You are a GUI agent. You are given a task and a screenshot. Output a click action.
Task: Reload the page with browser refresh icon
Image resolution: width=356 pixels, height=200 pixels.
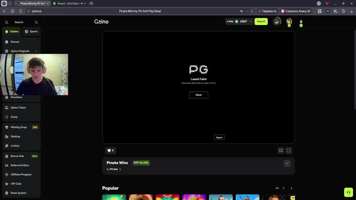[x=21, y=11]
